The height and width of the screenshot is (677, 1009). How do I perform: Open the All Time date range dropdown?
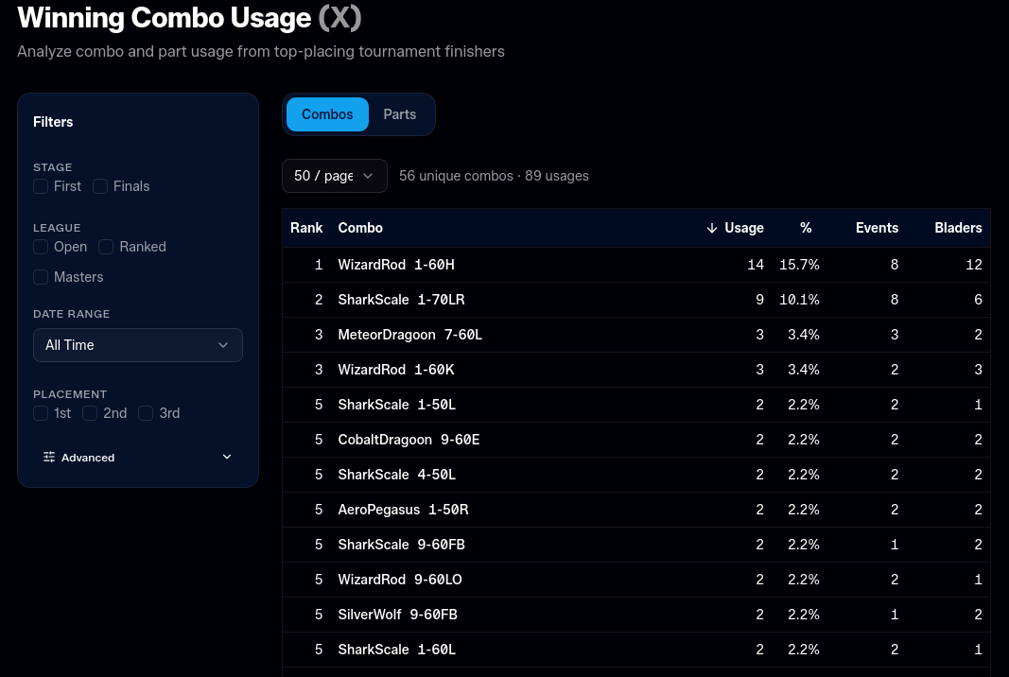click(138, 345)
